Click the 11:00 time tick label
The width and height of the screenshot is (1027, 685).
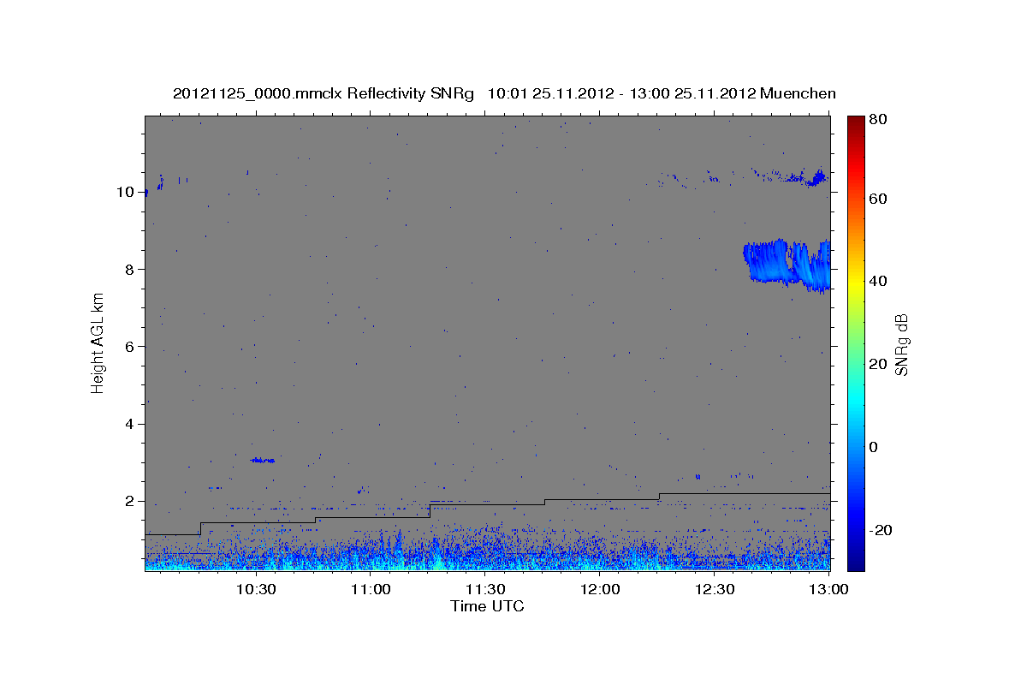click(371, 589)
